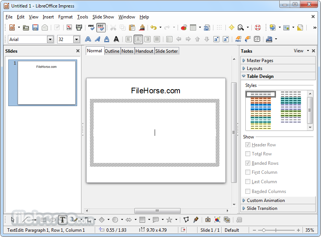Toggle centered alignment button
The image size is (321, 237).
click(x=138, y=39)
